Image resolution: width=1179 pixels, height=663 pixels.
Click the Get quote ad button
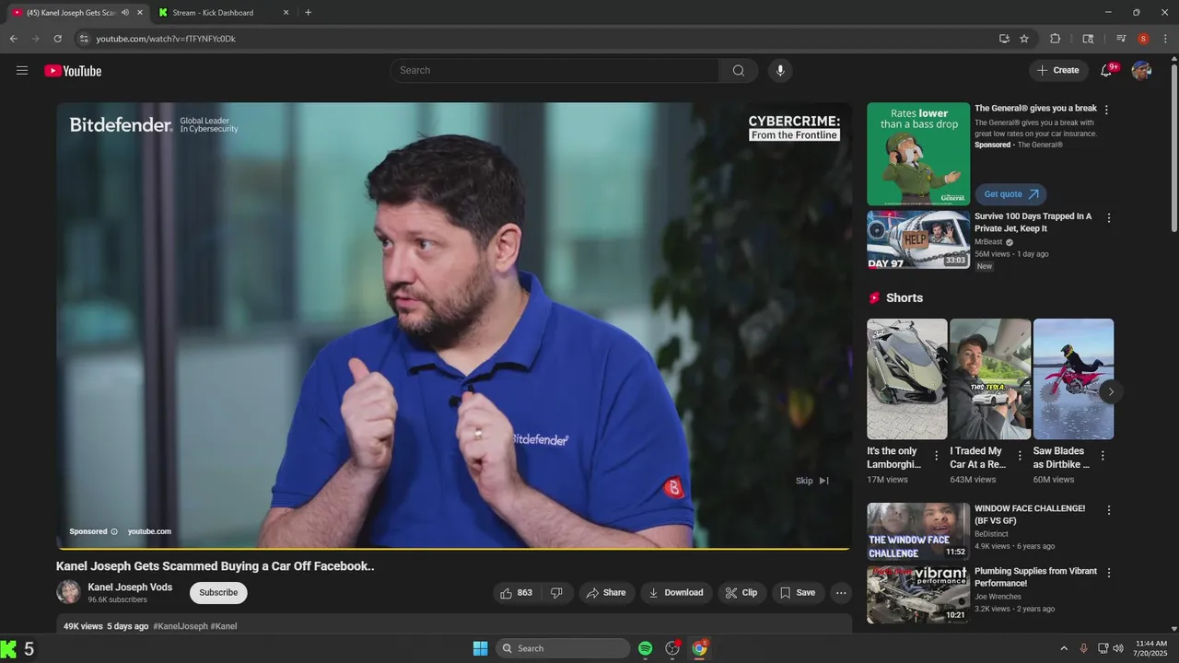coord(1010,194)
